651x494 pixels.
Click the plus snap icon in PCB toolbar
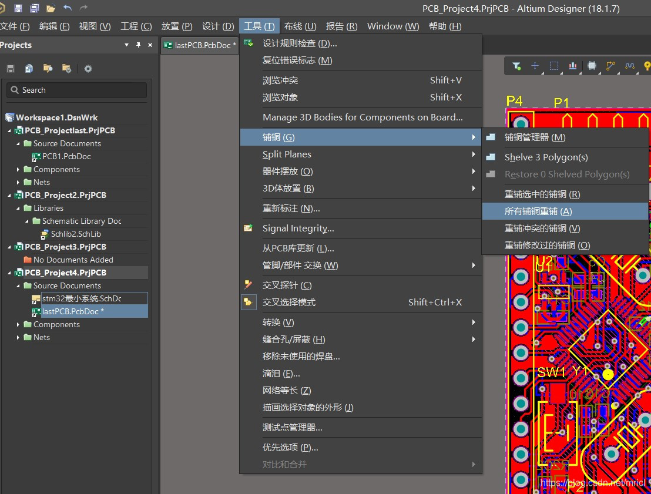click(x=535, y=66)
